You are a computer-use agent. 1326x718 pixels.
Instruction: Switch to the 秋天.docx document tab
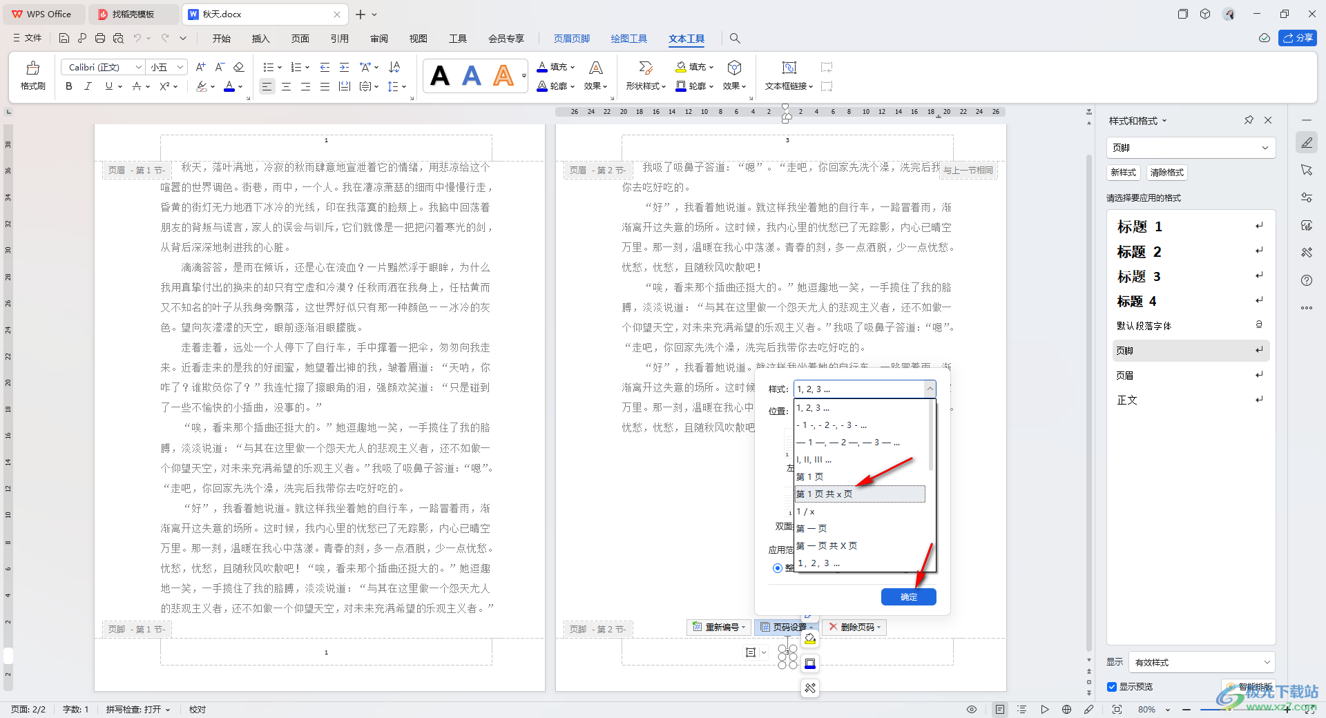264,14
